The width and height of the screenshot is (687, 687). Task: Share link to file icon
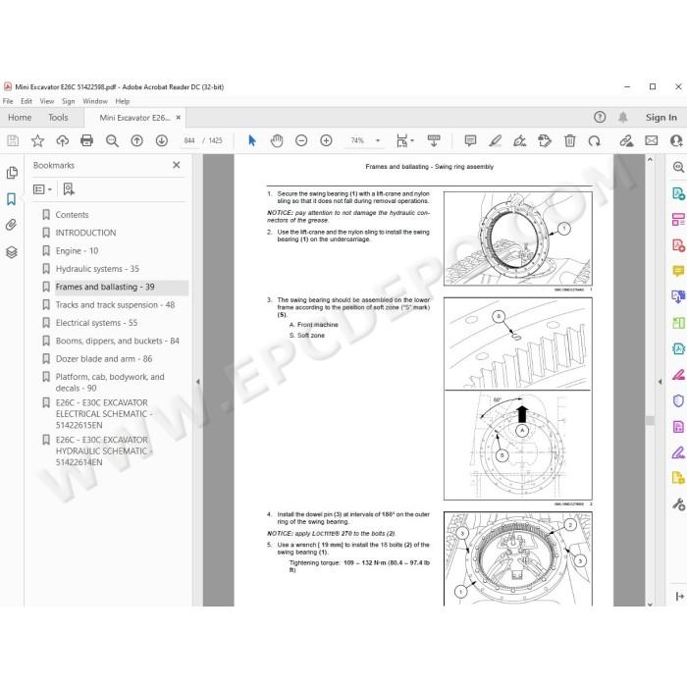pos(626,140)
